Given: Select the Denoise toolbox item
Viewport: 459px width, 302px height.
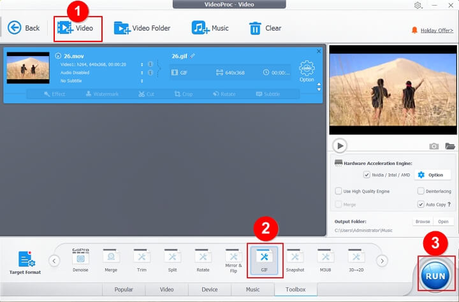Looking at the screenshot, I should tap(80, 260).
